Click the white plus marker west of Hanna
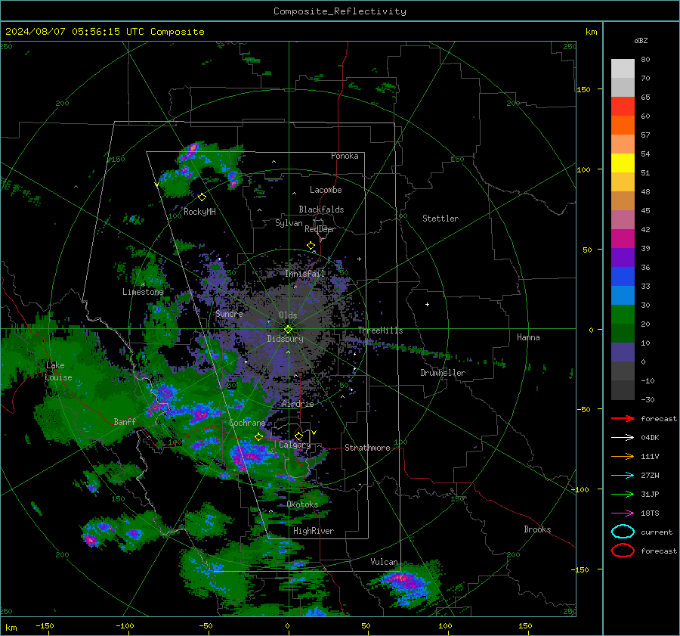This screenshot has width=680, height=636. [427, 304]
